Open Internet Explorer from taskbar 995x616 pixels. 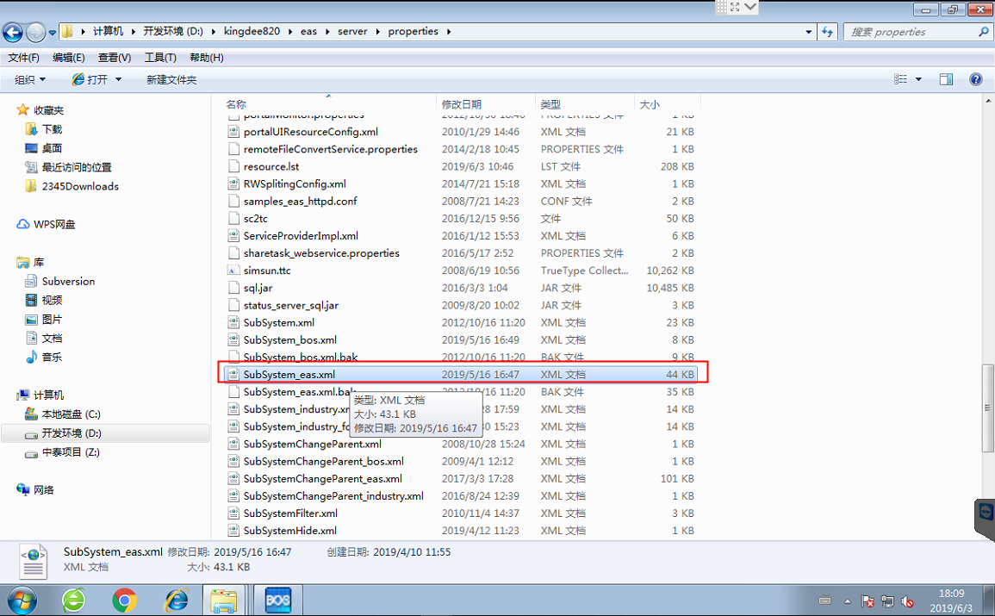coord(177,600)
